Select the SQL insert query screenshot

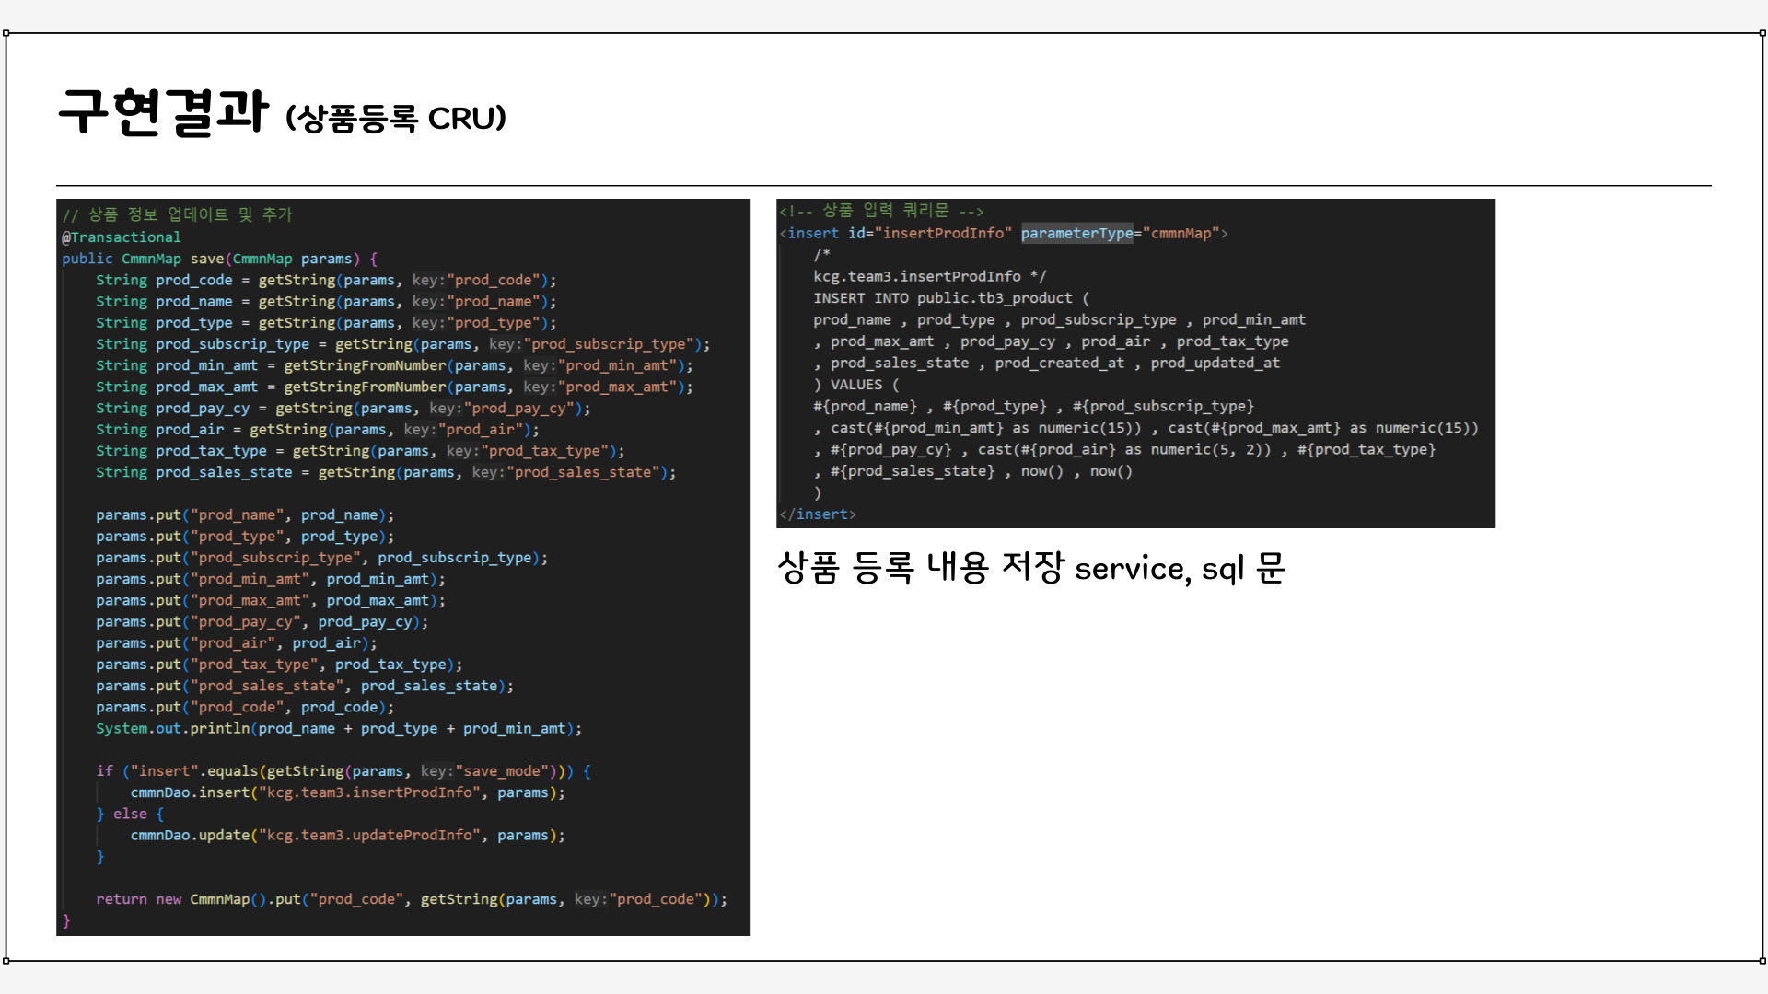point(1135,364)
